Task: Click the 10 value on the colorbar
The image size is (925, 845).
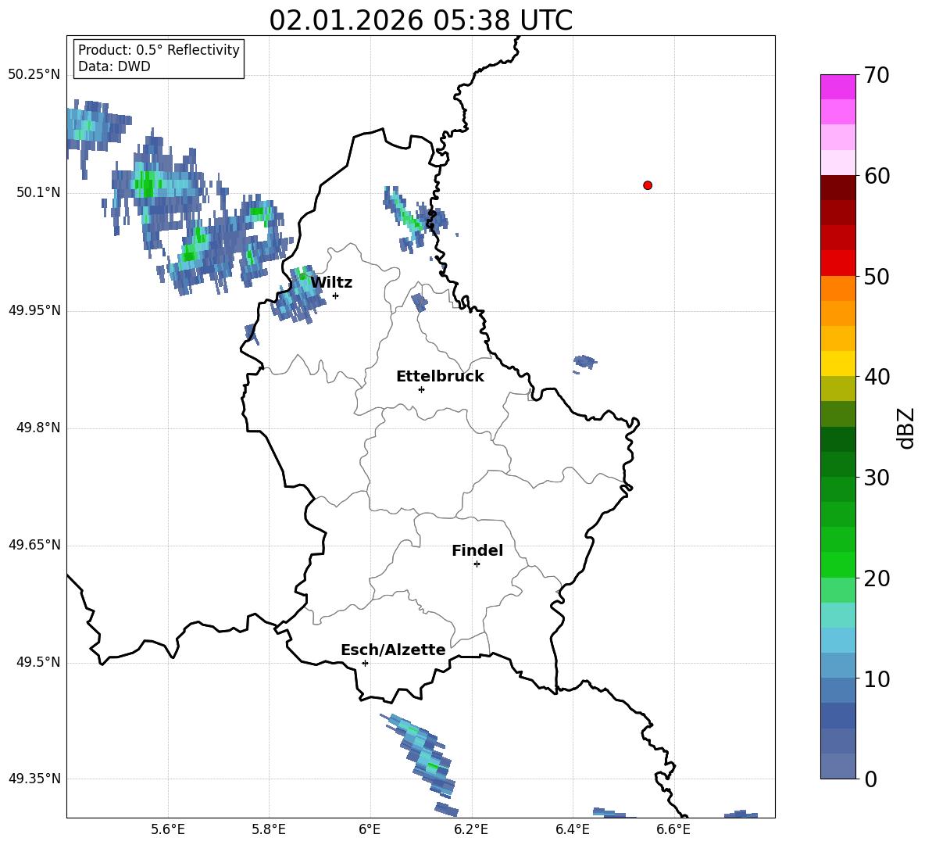Action: point(877,679)
